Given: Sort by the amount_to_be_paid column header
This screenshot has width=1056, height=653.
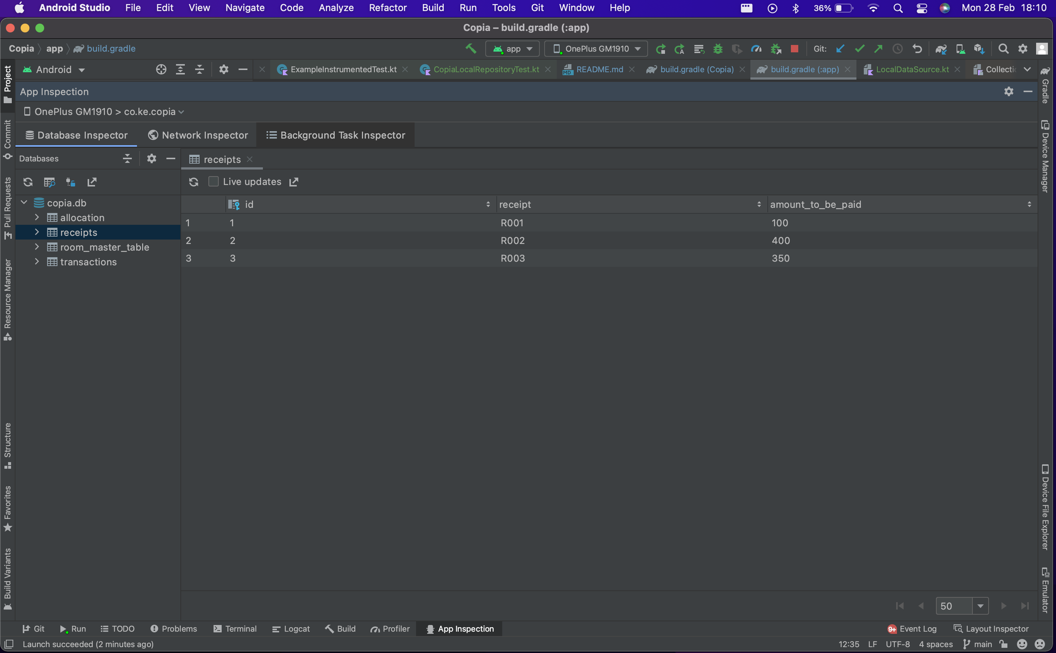Looking at the screenshot, I should (x=816, y=204).
